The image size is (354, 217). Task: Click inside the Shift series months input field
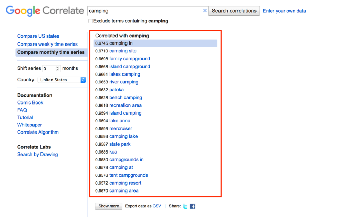point(50,68)
